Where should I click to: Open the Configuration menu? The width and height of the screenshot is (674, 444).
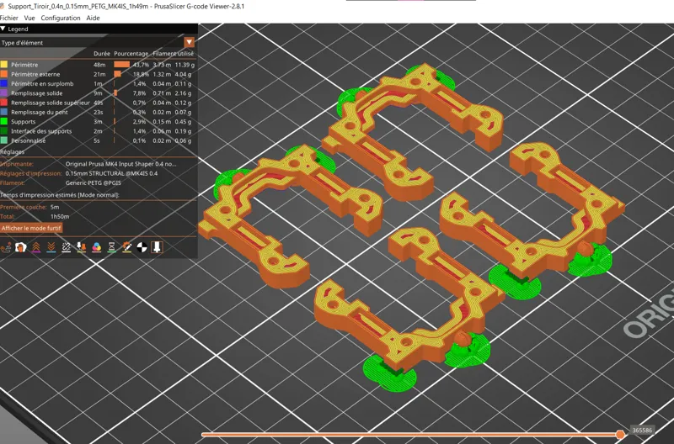(61, 18)
